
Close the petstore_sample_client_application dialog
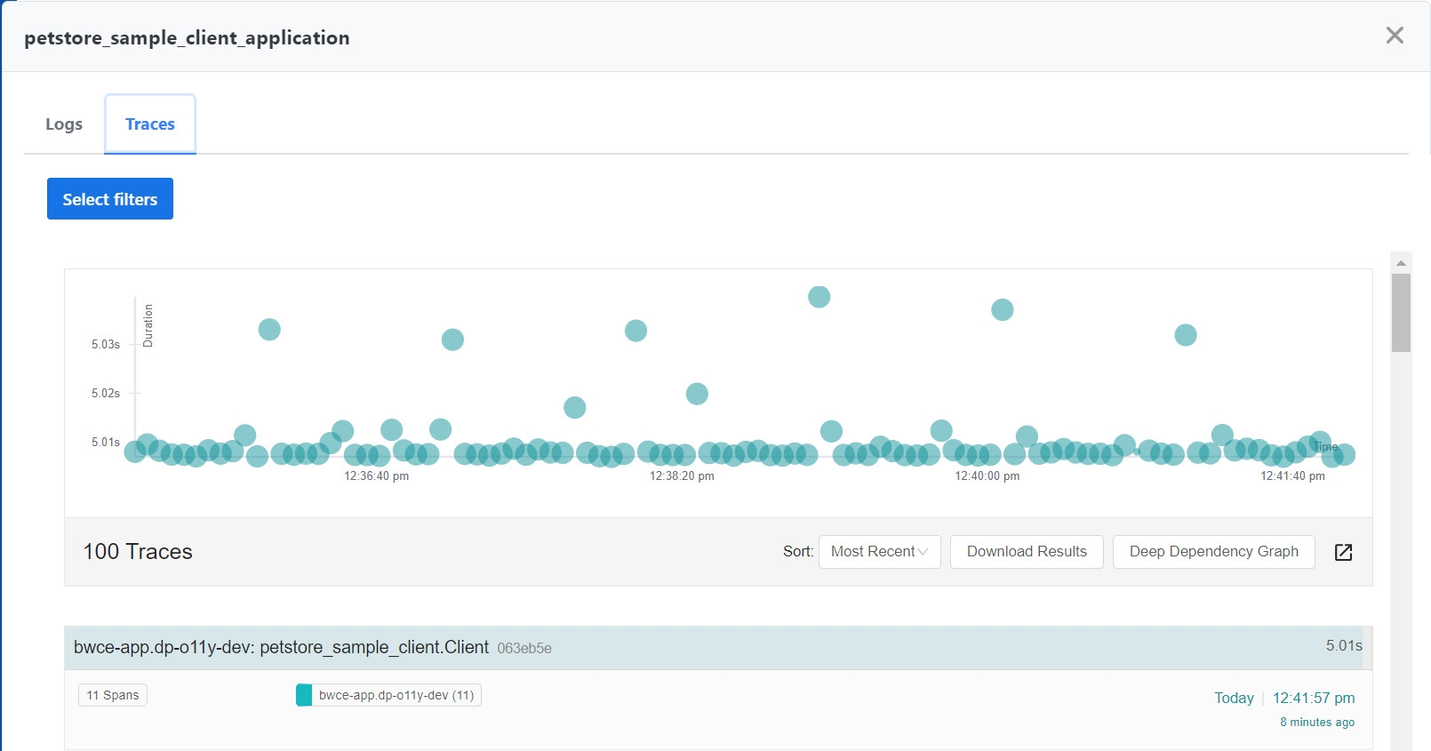(x=1395, y=36)
